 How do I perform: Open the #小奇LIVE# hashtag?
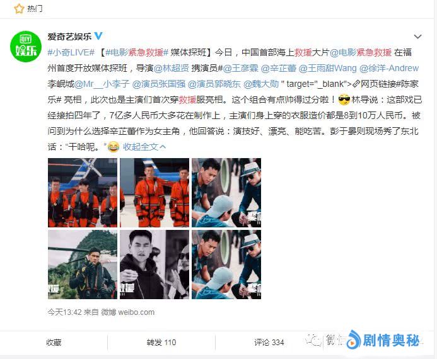tap(71, 52)
